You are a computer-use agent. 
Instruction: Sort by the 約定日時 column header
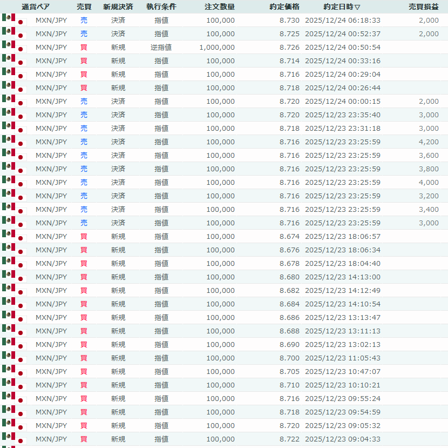point(342,7)
